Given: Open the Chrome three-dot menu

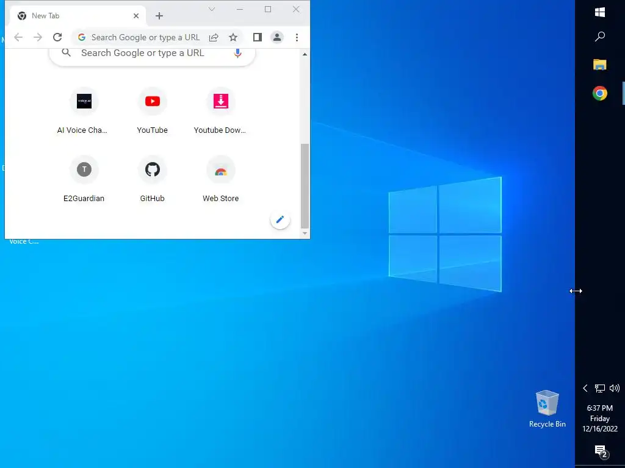Looking at the screenshot, I should click(x=297, y=37).
